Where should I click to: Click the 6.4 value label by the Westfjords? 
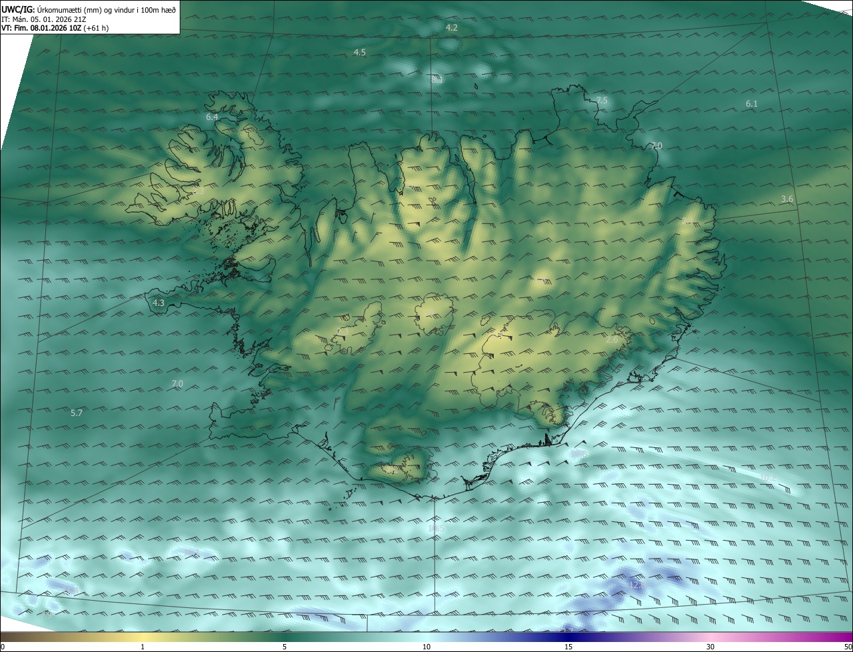pos(212,117)
